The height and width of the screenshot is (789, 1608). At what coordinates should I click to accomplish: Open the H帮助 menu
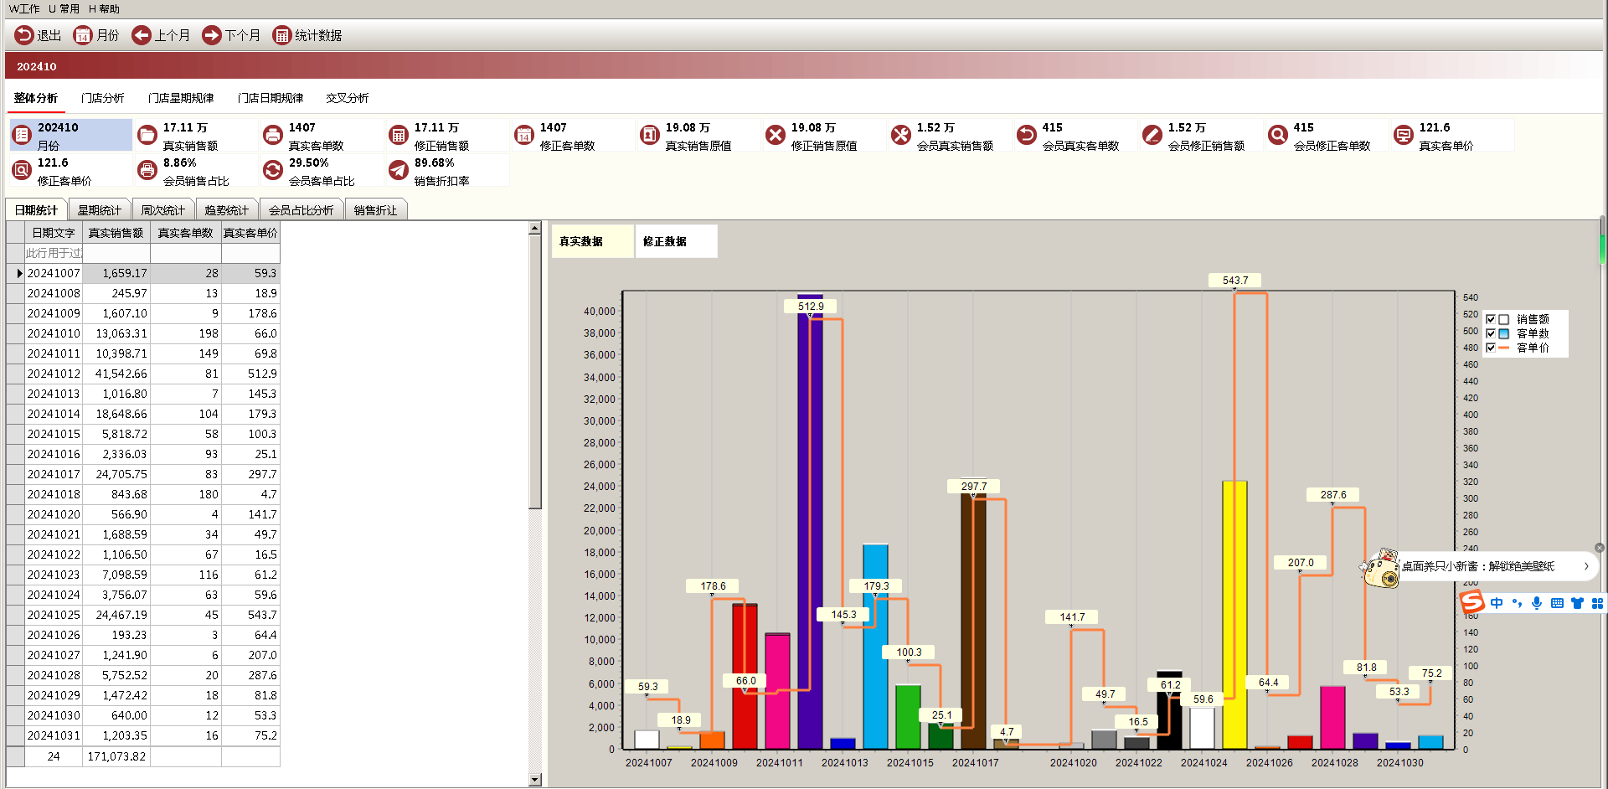click(x=104, y=9)
